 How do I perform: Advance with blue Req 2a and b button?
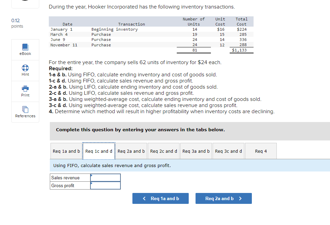click(x=224, y=198)
